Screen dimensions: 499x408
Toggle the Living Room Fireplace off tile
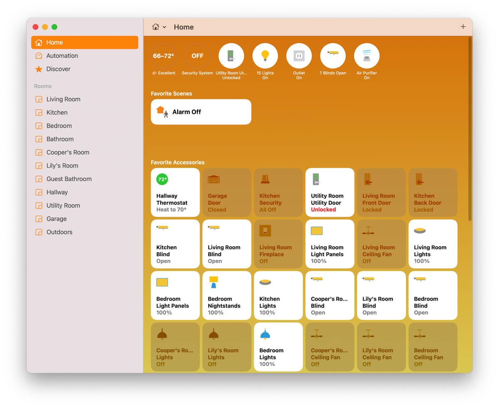(x=278, y=244)
